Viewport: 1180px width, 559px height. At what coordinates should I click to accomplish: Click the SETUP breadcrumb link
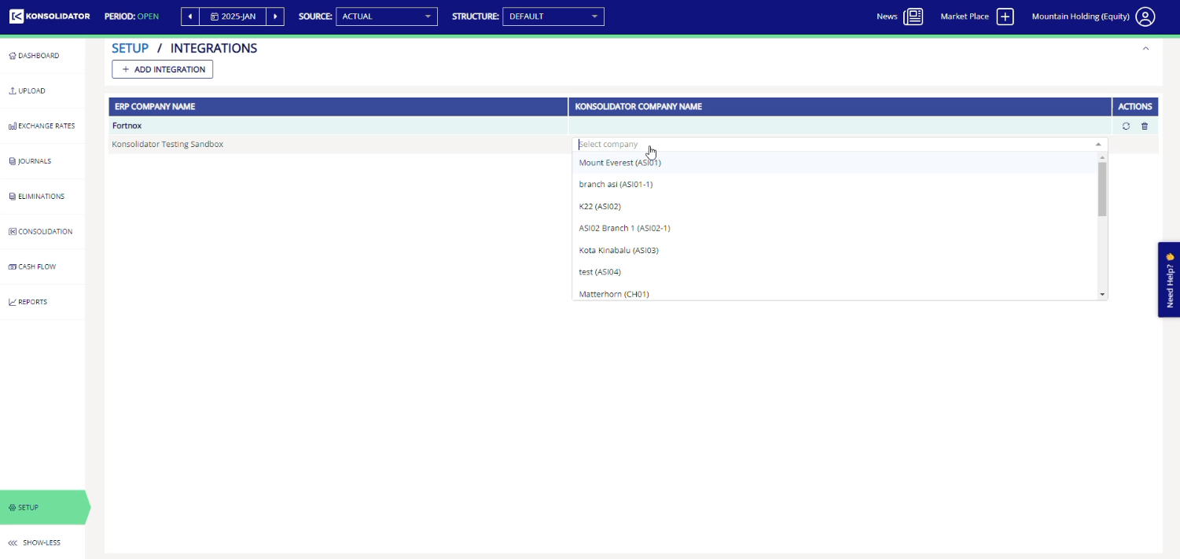coord(130,48)
